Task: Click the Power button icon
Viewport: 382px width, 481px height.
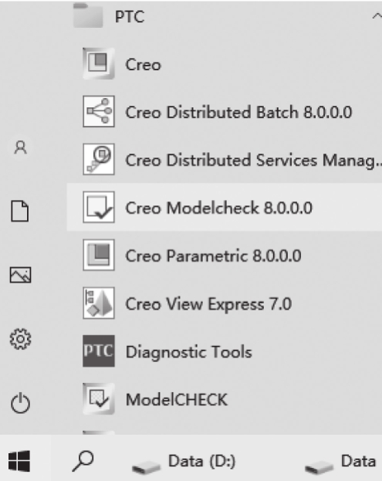Action: pyautogui.click(x=20, y=403)
